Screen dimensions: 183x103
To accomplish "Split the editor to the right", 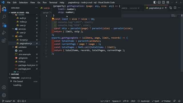I will tap(175, 8).
